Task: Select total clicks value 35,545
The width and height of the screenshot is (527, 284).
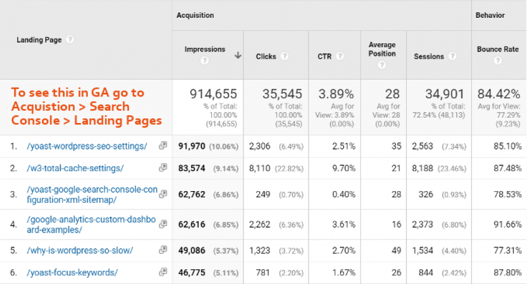Action: (x=282, y=94)
